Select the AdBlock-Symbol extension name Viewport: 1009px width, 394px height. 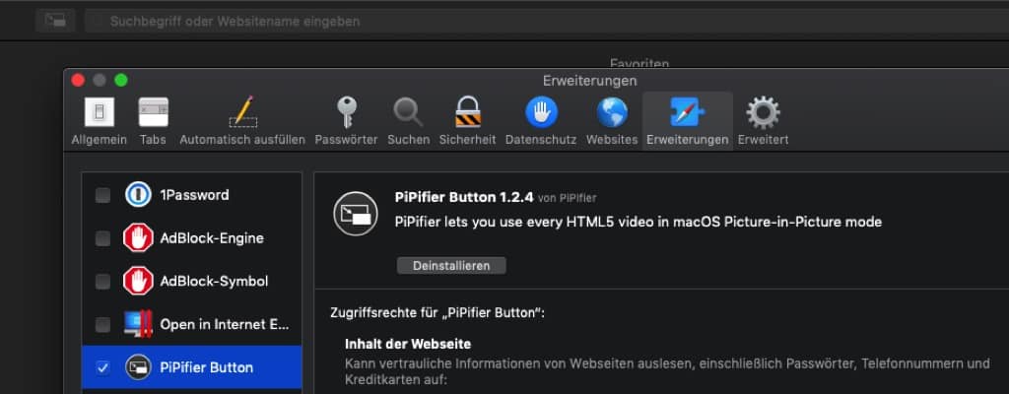coord(214,282)
